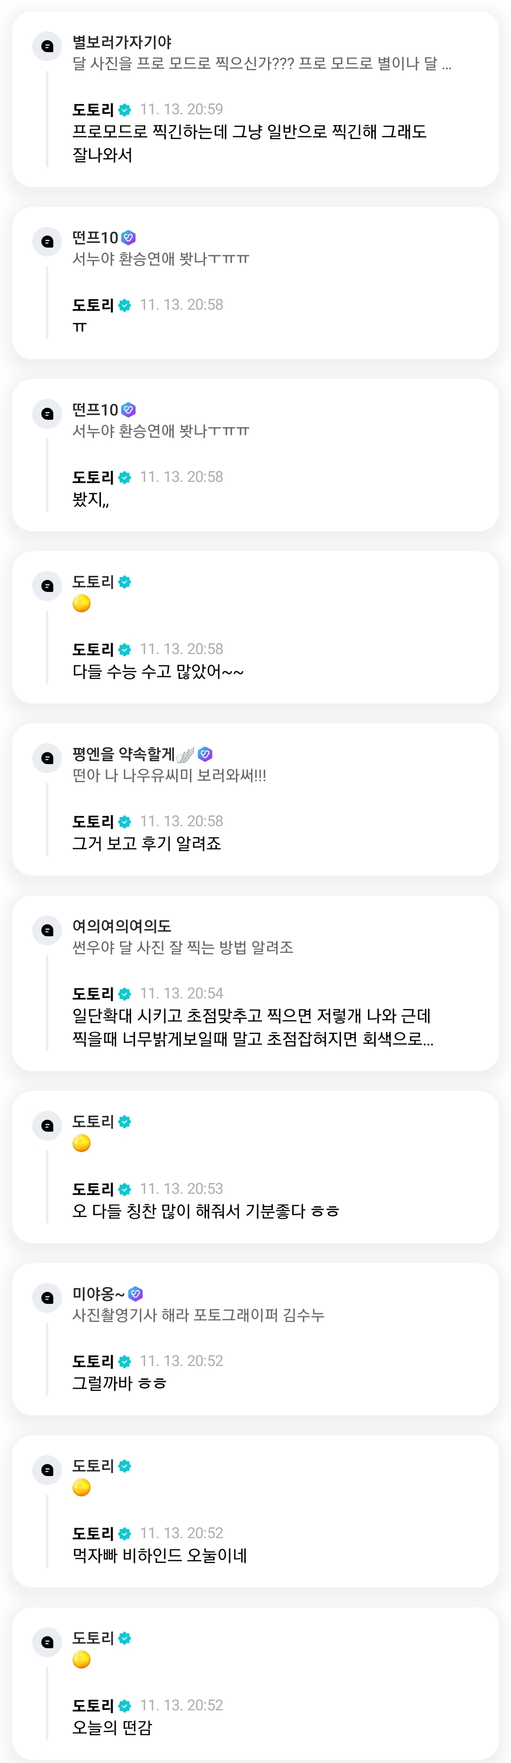This screenshot has width=511, height=1763.
Task: Tap the 여의여의여의도 profile avatar
Action: [x=47, y=930]
